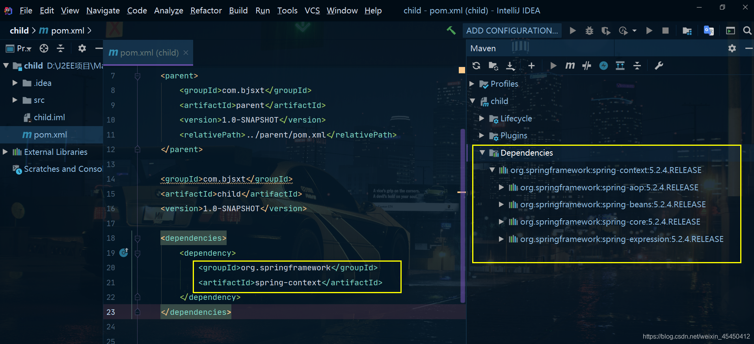The height and width of the screenshot is (344, 754).
Task: Close the pom.xml (child) editor tab
Action: 186,52
